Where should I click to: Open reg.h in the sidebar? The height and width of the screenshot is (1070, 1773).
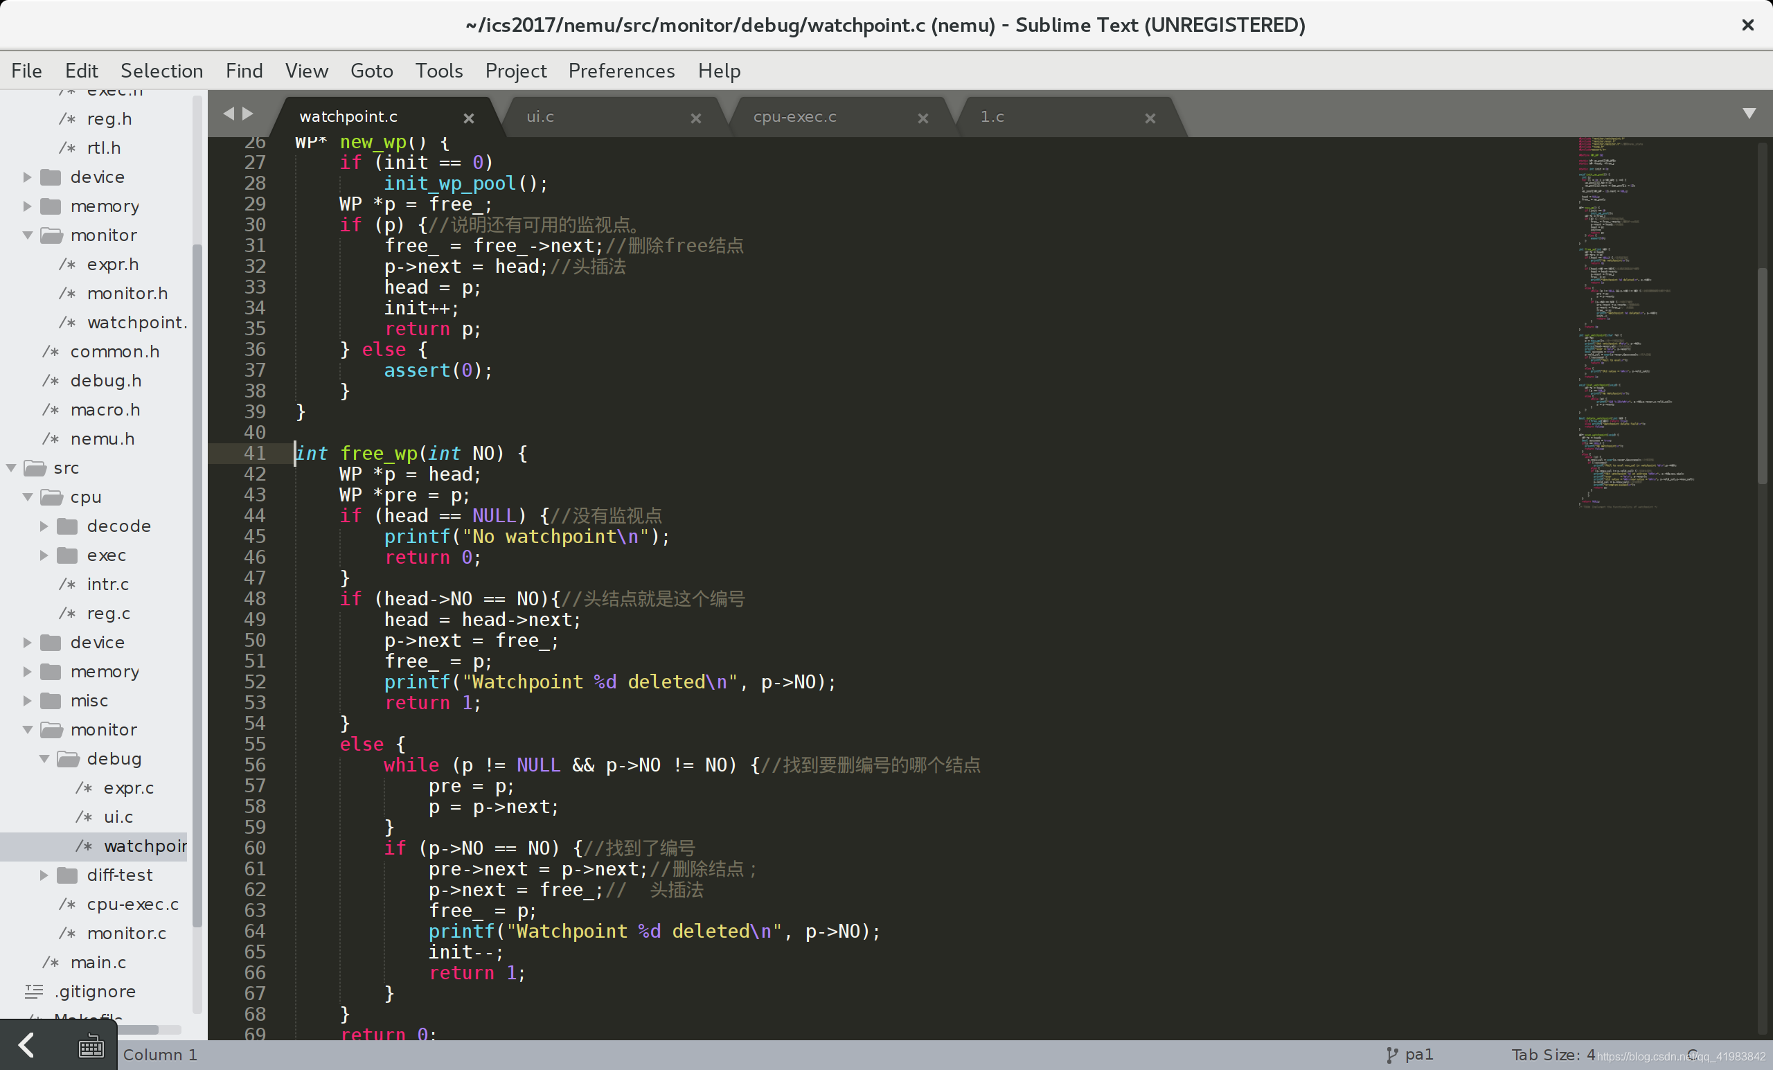(109, 118)
